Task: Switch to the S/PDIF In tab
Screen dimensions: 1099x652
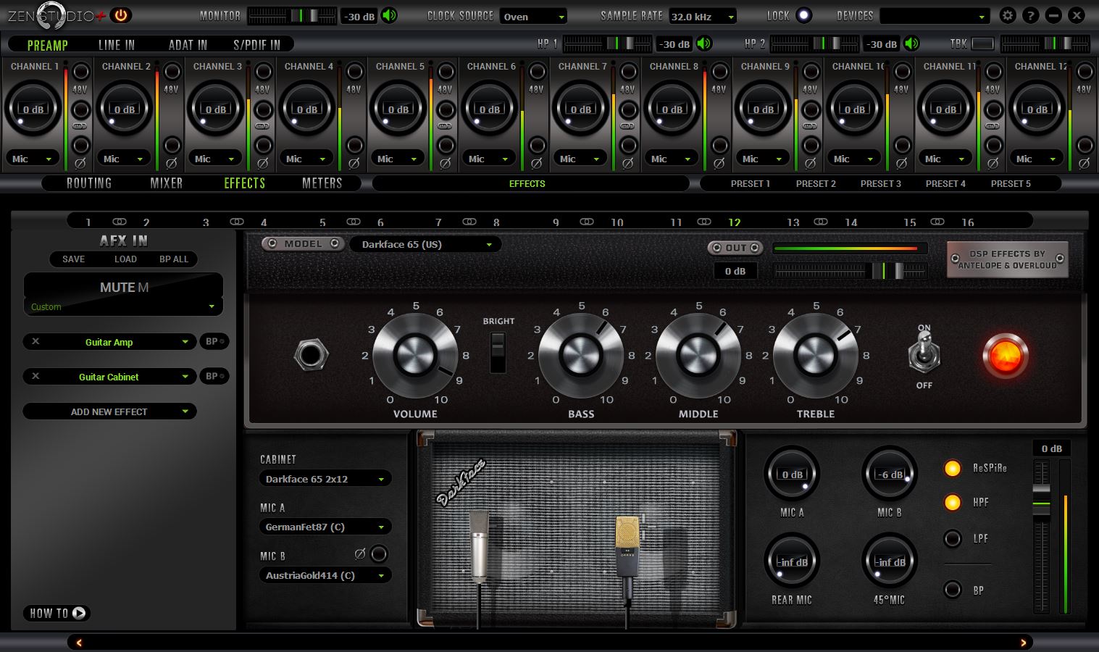Action: pos(256,45)
